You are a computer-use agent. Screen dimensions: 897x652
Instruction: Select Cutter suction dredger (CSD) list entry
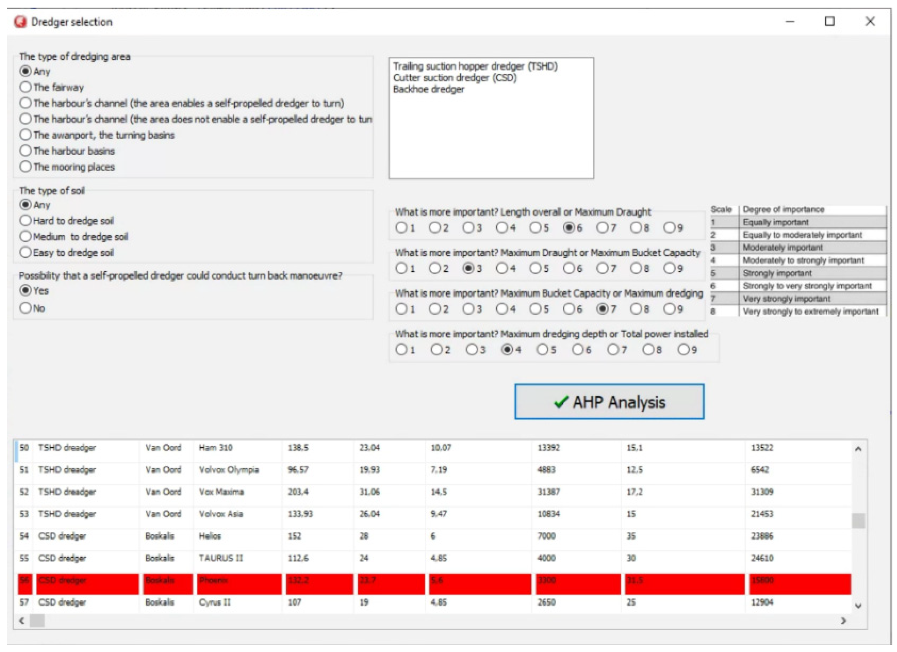pos(455,78)
